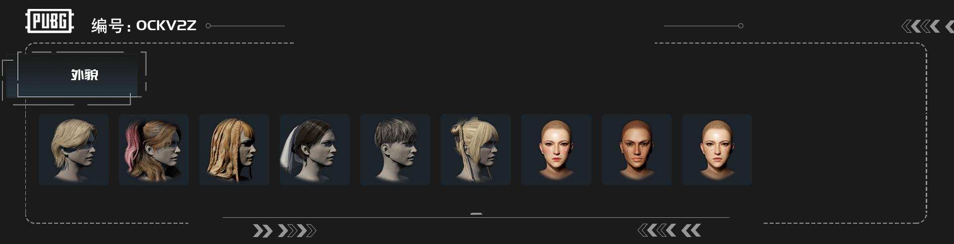Choose the dark hair with white veil
The width and height of the screenshot is (954, 244).
pos(315,149)
